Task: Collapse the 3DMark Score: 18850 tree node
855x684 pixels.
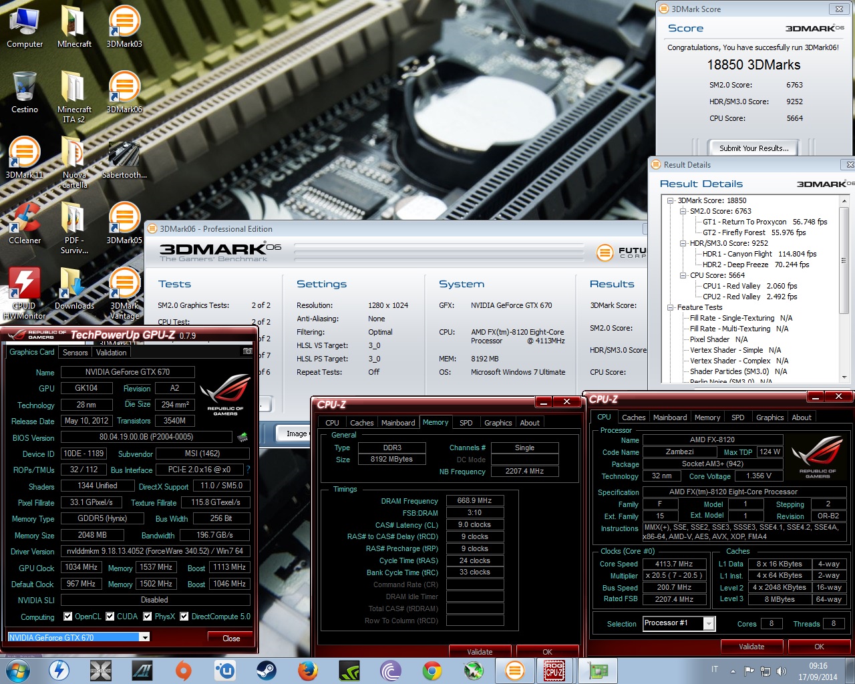Action: (671, 200)
